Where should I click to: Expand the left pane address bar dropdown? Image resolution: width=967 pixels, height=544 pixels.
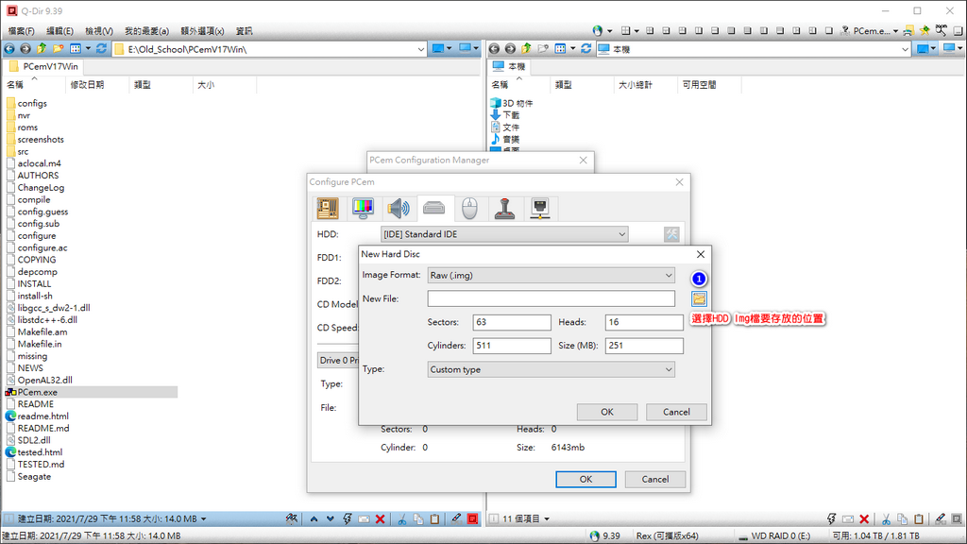420,49
